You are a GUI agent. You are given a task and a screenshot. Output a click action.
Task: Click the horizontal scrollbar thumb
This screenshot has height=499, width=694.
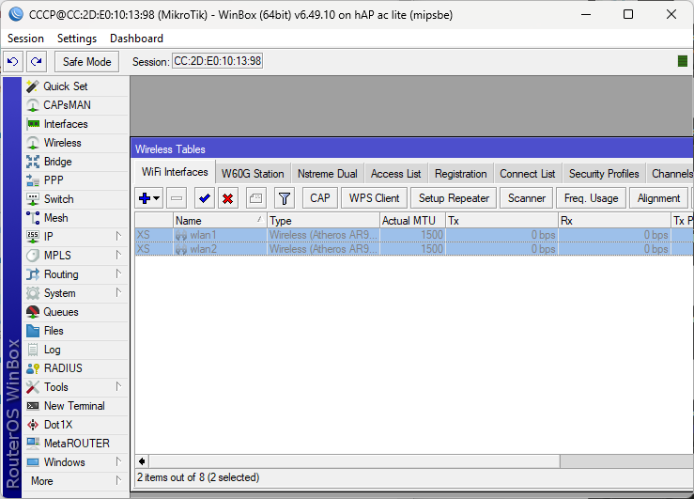(355, 461)
